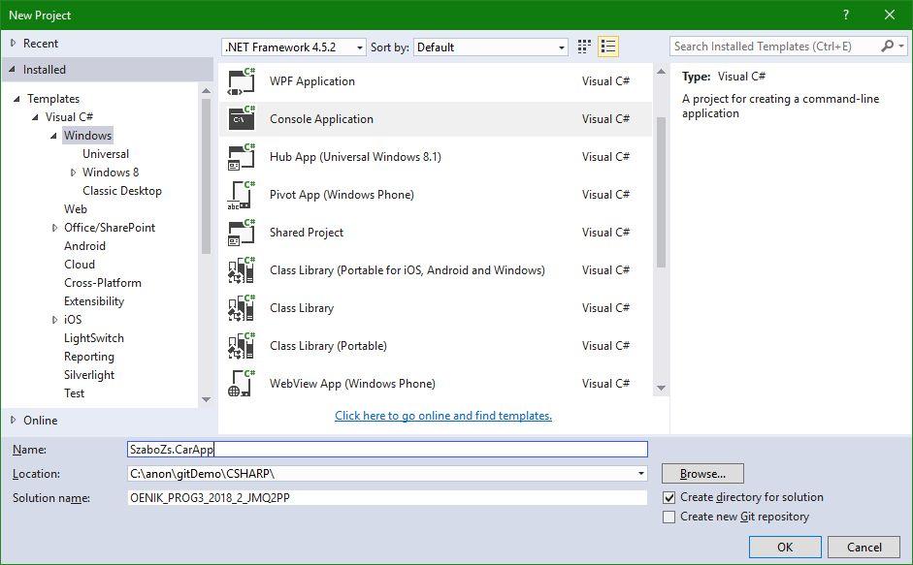
Task: Expand the iOS tree node
Action: coord(55,320)
